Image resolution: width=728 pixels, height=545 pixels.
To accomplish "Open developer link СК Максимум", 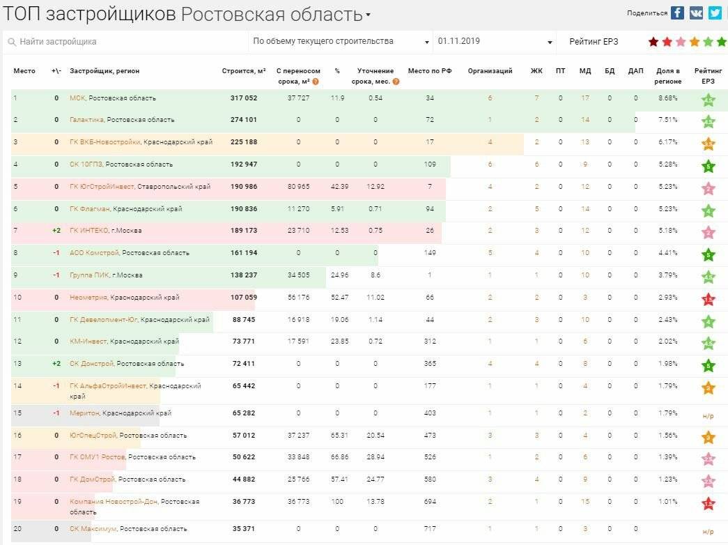I will click(x=93, y=529).
